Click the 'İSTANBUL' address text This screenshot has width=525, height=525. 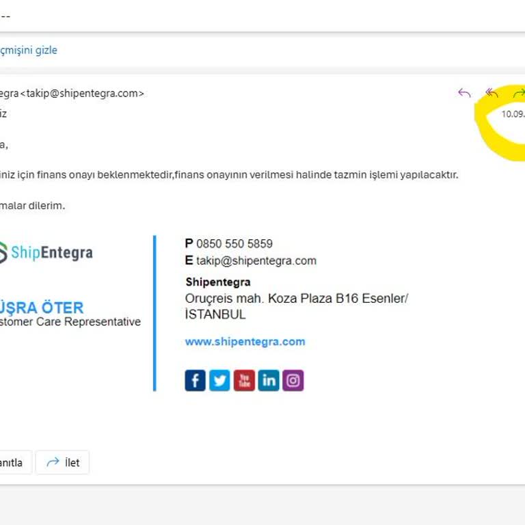(215, 314)
